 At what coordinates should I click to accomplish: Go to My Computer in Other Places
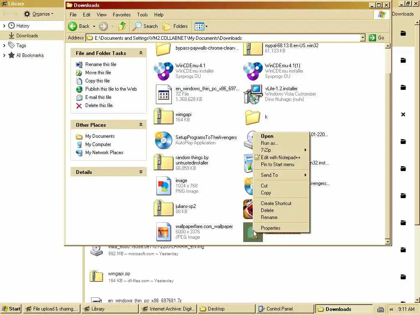pyautogui.click(x=98, y=144)
